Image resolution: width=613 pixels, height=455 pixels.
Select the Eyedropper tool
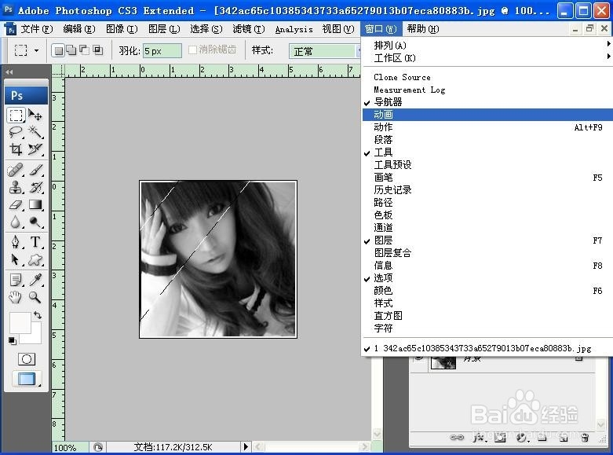tap(35, 280)
